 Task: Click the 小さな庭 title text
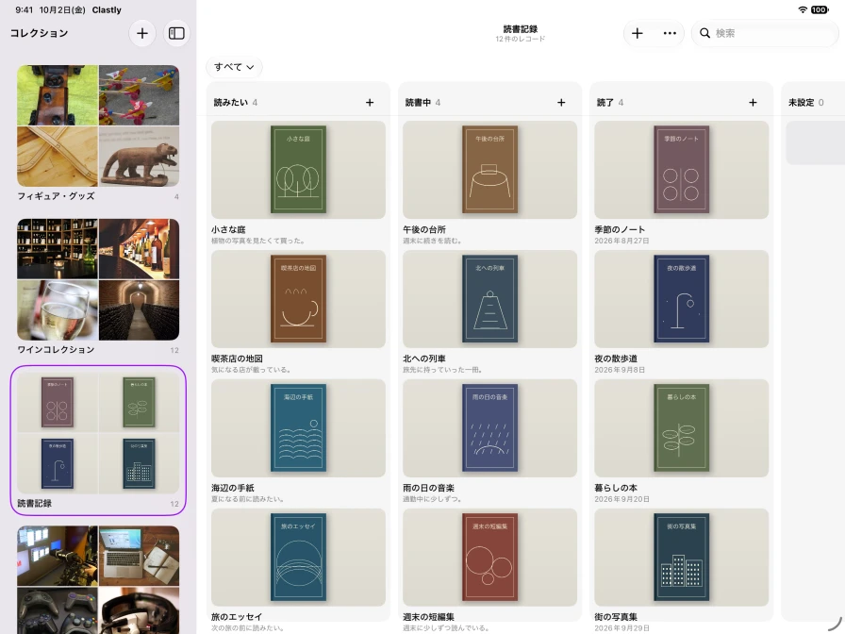pyautogui.click(x=228, y=229)
